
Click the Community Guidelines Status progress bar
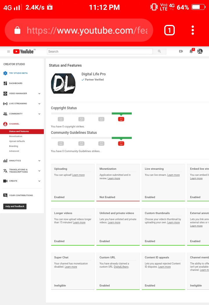pos(91,138)
